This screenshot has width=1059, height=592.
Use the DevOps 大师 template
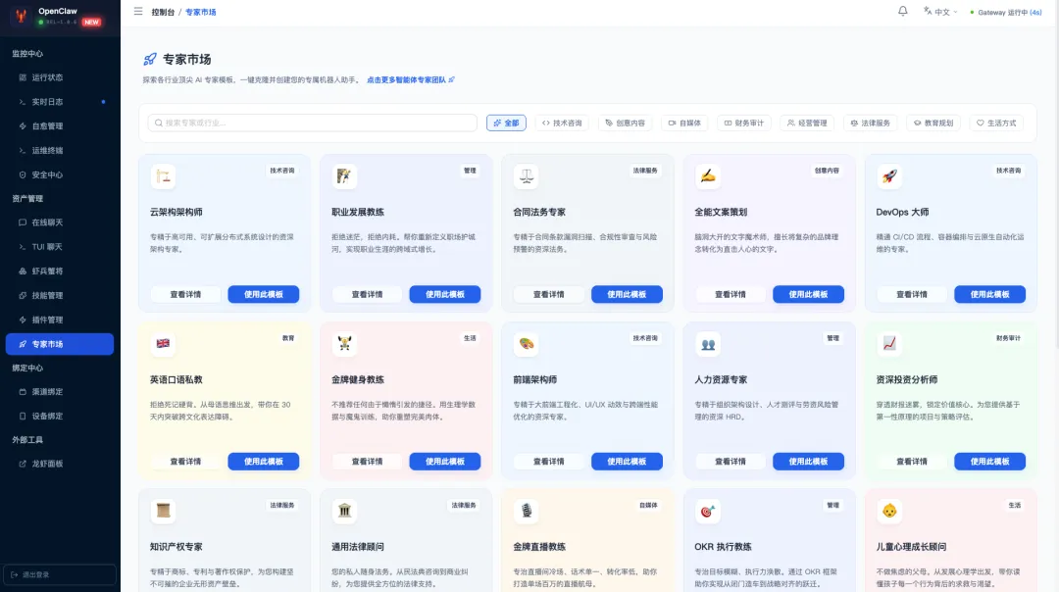[x=990, y=294]
